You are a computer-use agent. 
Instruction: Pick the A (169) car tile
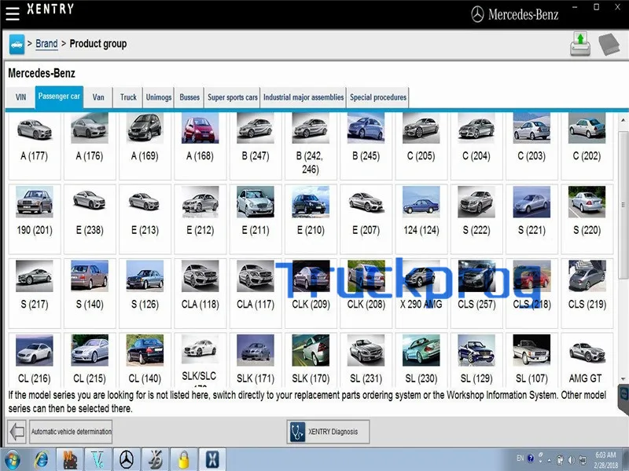click(145, 146)
